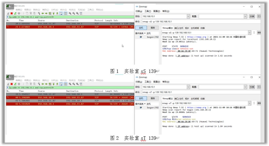The height and width of the screenshot is (146, 269).
Task: Click filter bookmark icon in Figure 1 Wireshark
Action: click(7, 17)
